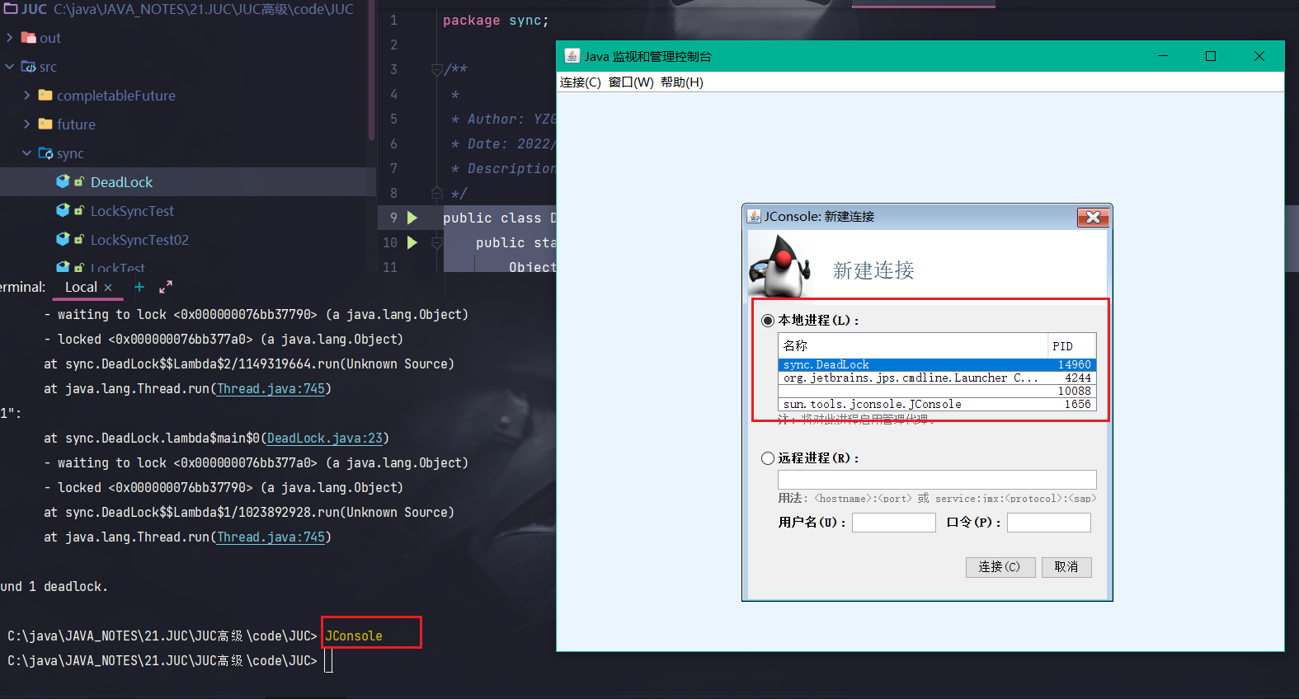Viewport: 1299px width, 699px height.
Task: Open the first Thread.java:745 link
Action: [271, 388]
